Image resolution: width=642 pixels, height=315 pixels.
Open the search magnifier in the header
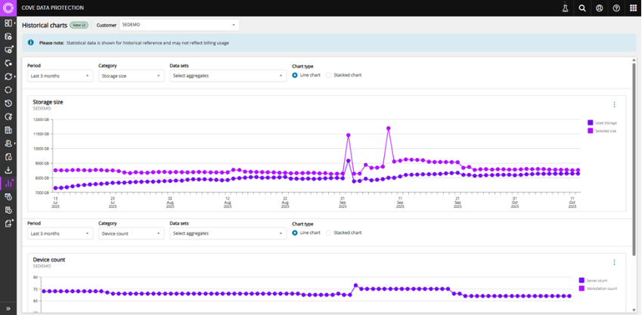pyautogui.click(x=582, y=8)
